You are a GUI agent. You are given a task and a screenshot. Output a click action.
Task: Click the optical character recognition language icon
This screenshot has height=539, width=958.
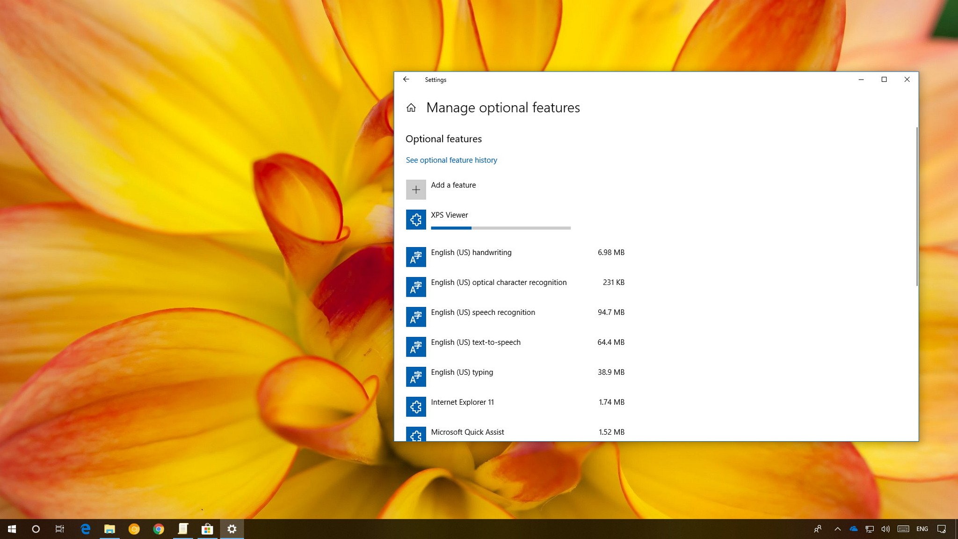[x=416, y=287]
